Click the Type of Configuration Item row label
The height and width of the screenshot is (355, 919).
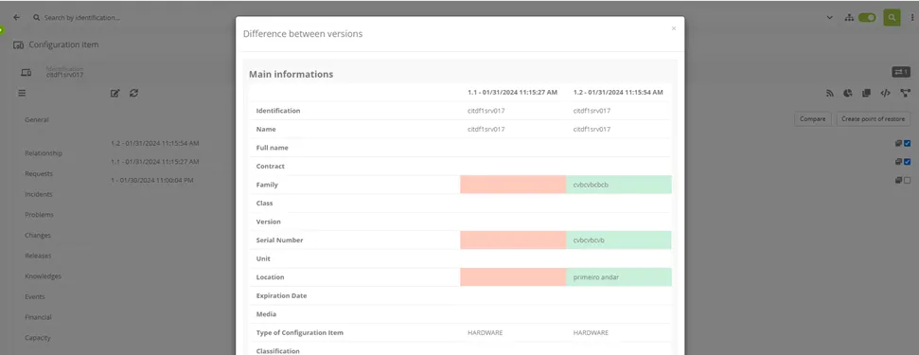coord(299,332)
